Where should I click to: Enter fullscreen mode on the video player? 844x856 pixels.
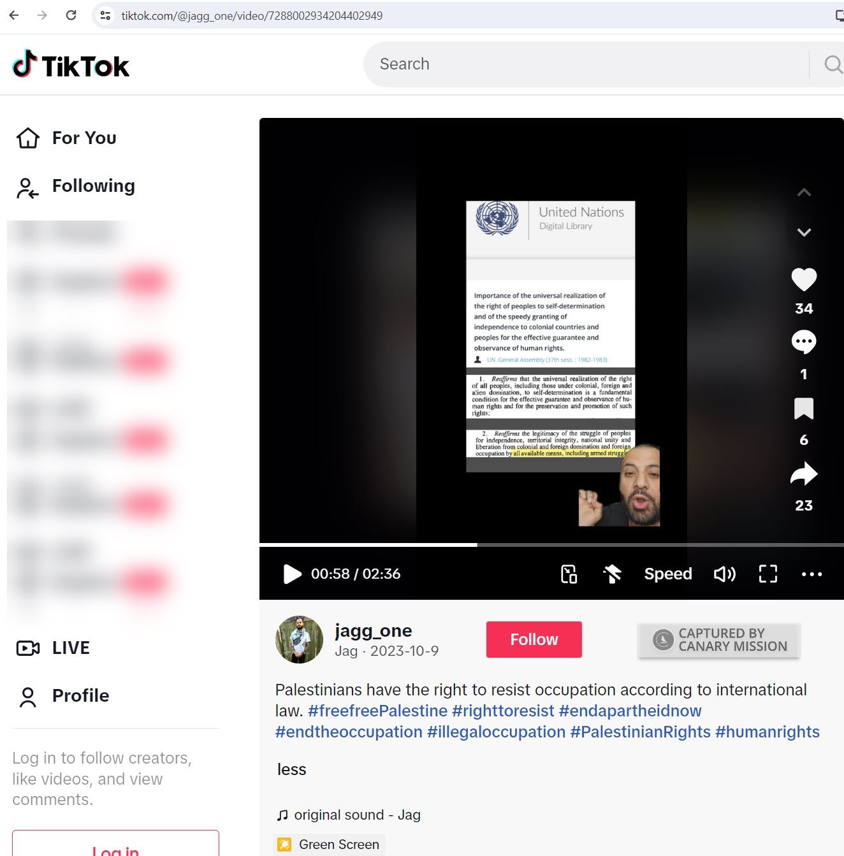(768, 574)
